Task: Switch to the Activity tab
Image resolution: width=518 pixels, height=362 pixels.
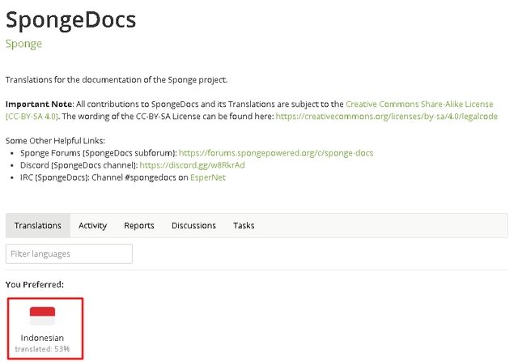Action: [x=92, y=225]
